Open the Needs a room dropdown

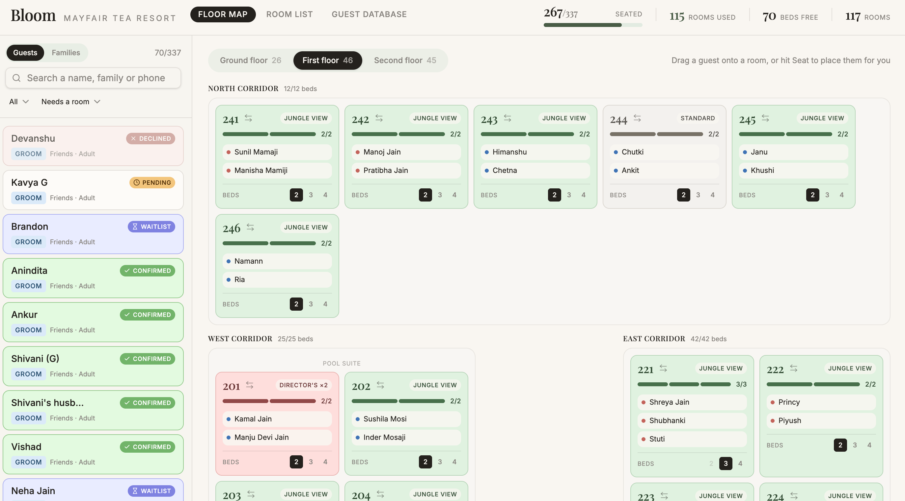pos(71,102)
